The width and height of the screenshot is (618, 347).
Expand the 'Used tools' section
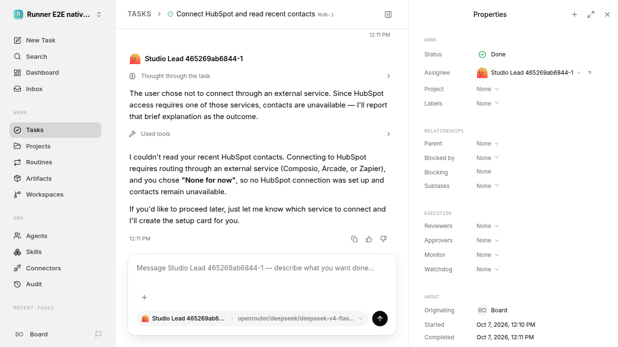coord(260,134)
